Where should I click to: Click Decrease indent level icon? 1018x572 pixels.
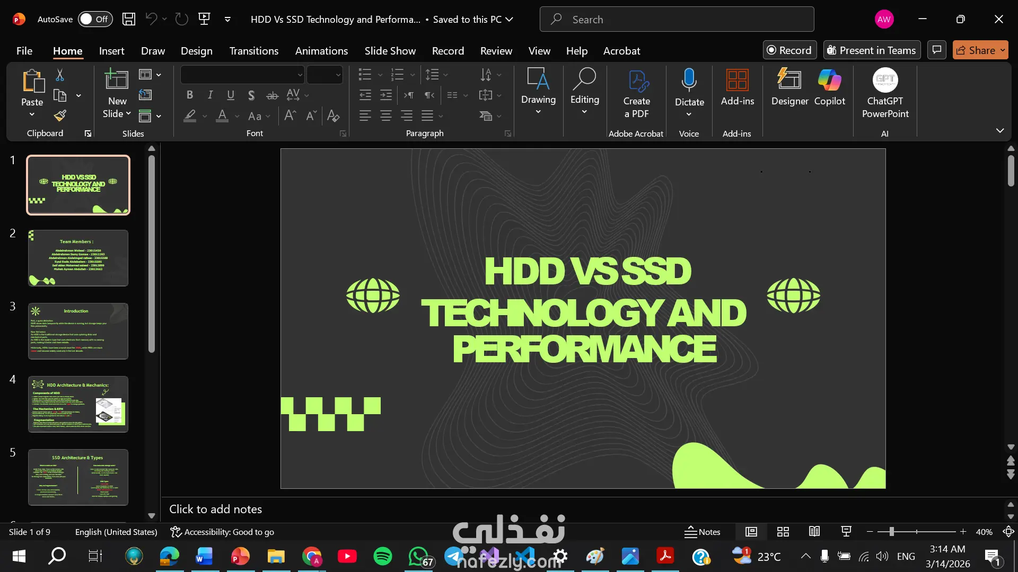pyautogui.click(x=365, y=95)
